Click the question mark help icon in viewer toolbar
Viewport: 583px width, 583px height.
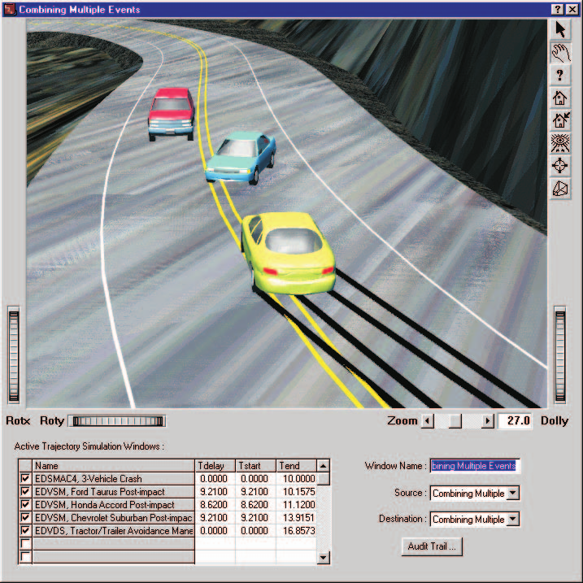(560, 76)
